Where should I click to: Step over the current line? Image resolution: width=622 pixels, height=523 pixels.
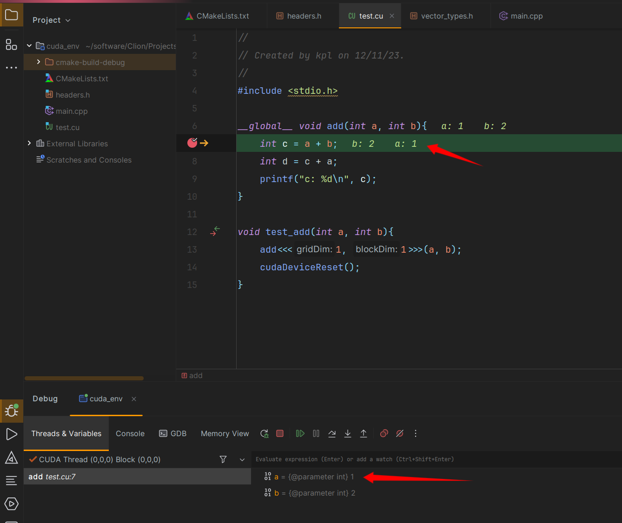pos(332,433)
